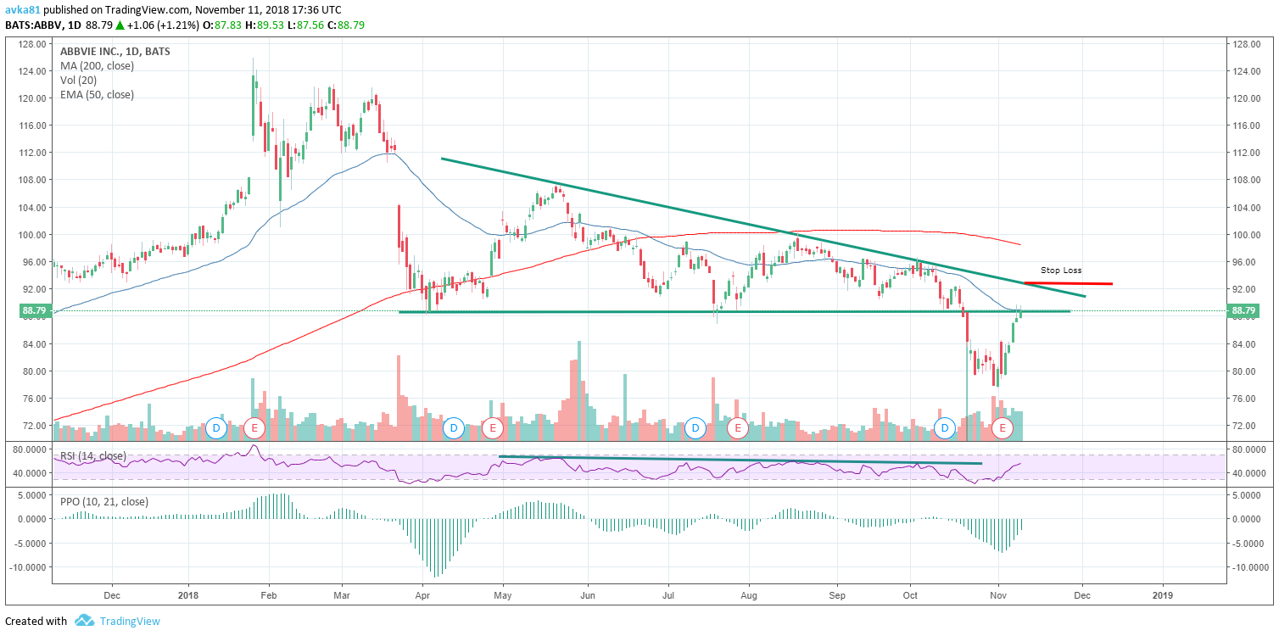This screenshot has width=1279, height=636.
Task: Click the Jun label on the time axis
Action: click(587, 595)
